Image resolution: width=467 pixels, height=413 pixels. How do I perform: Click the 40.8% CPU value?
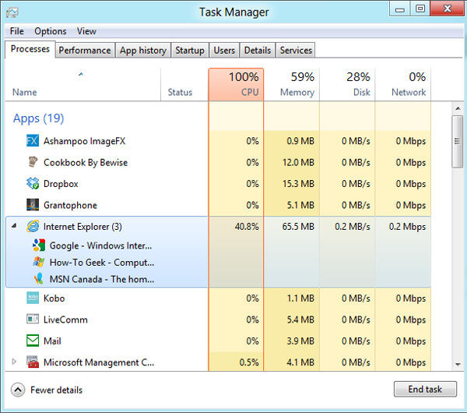(x=247, y=227)
